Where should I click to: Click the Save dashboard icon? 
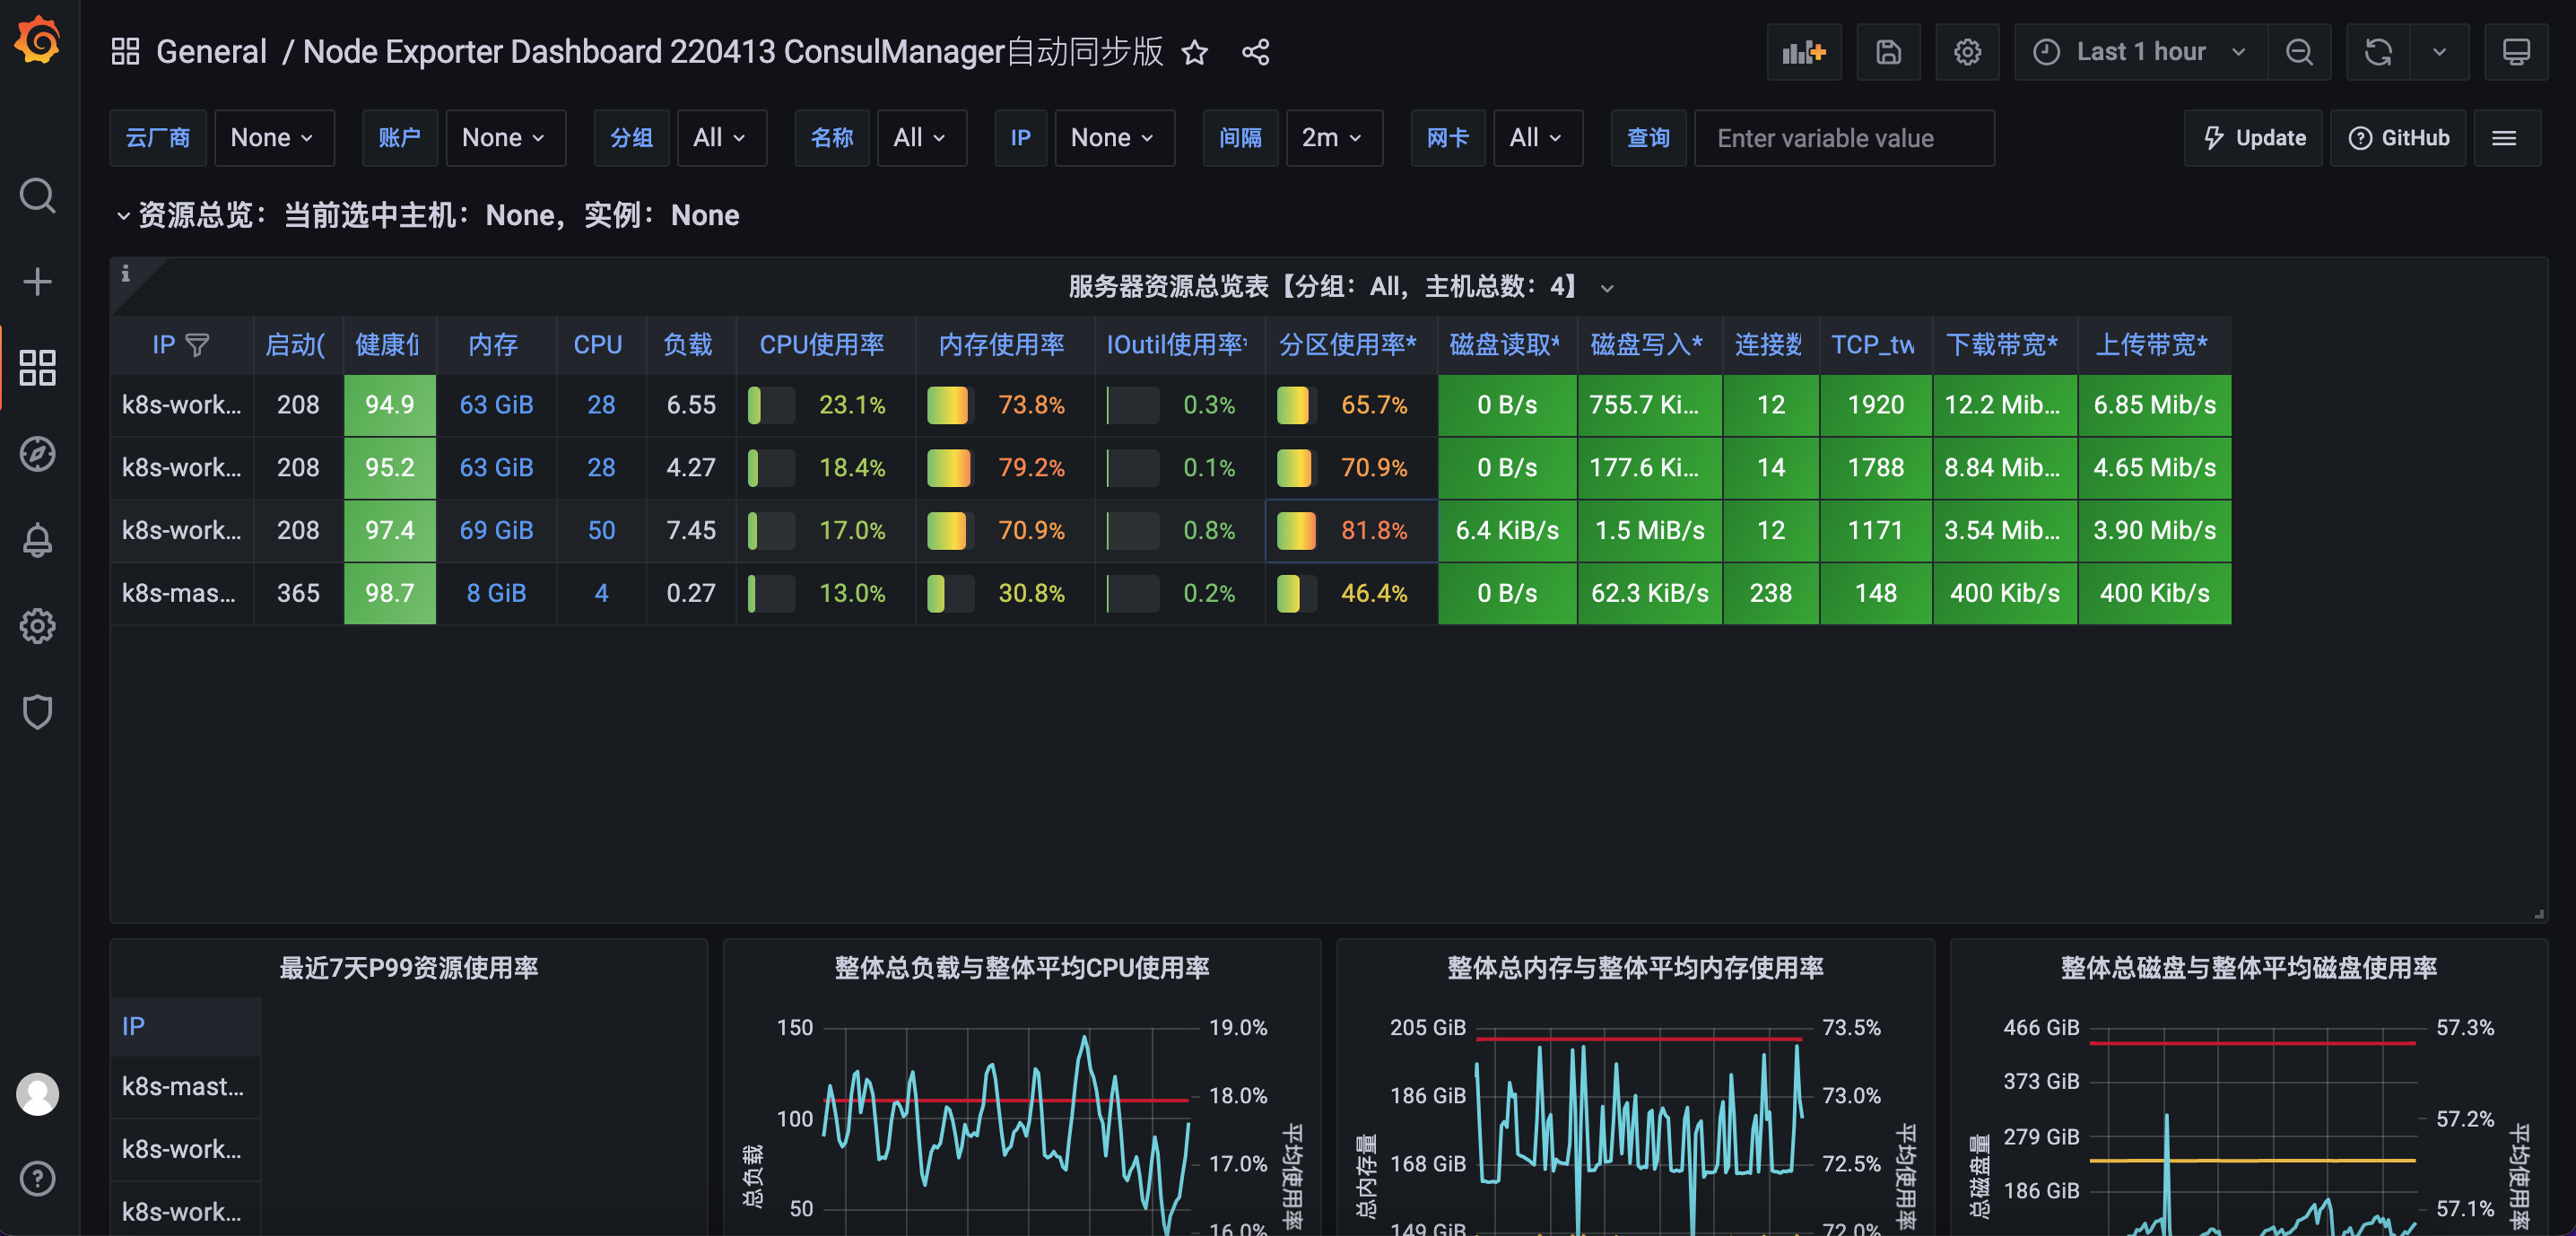tap(1888, 52)
